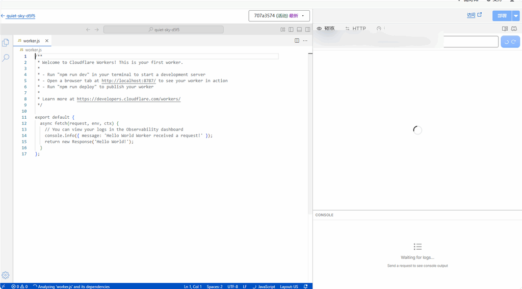Open the http://localhost:8787/ link in code
Image resolution: width=522 pixels, height=289 pixels.
click(128, 81)
